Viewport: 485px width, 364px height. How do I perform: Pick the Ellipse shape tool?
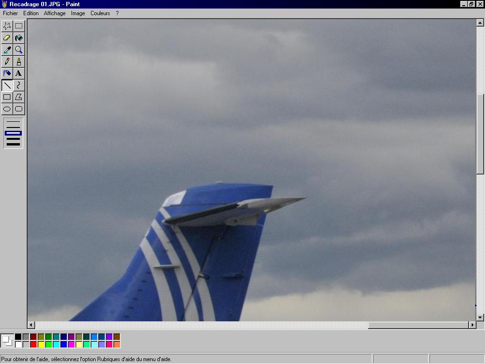coord(7,109)
